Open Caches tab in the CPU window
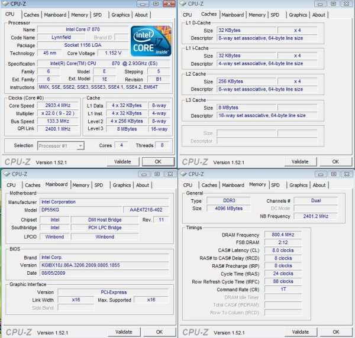This screenshot has width=355, height=338. coord(31,15)
